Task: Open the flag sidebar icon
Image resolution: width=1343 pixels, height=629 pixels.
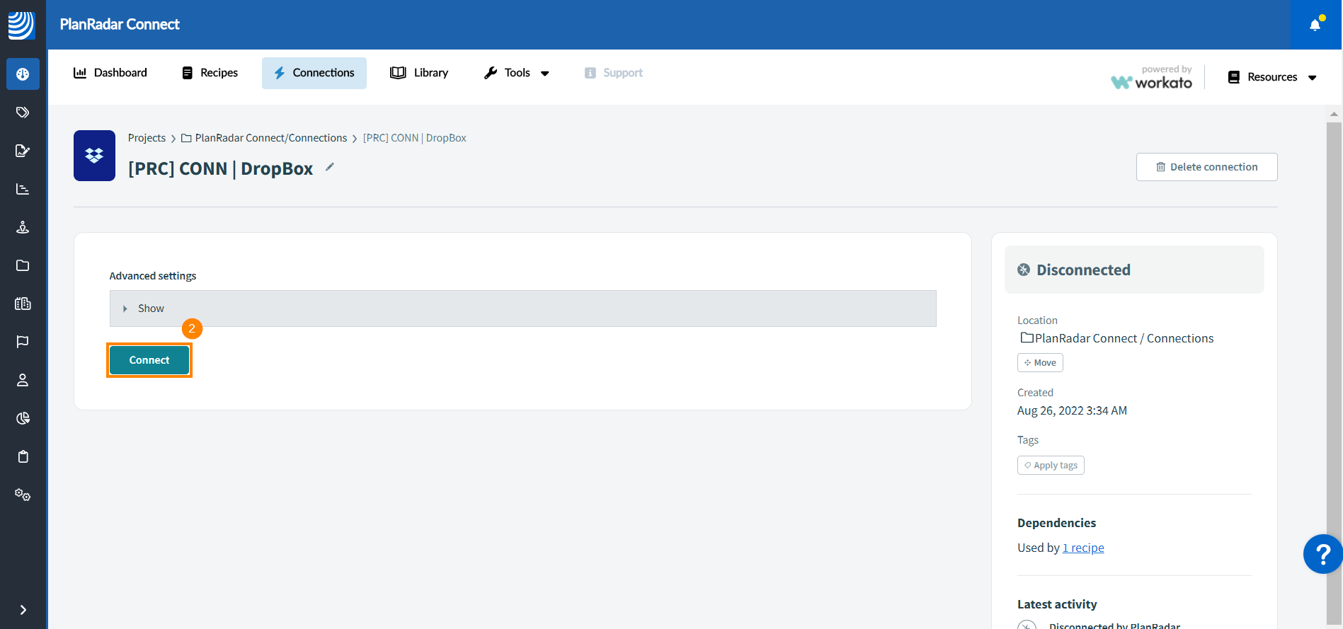Action: coord(23,342)
